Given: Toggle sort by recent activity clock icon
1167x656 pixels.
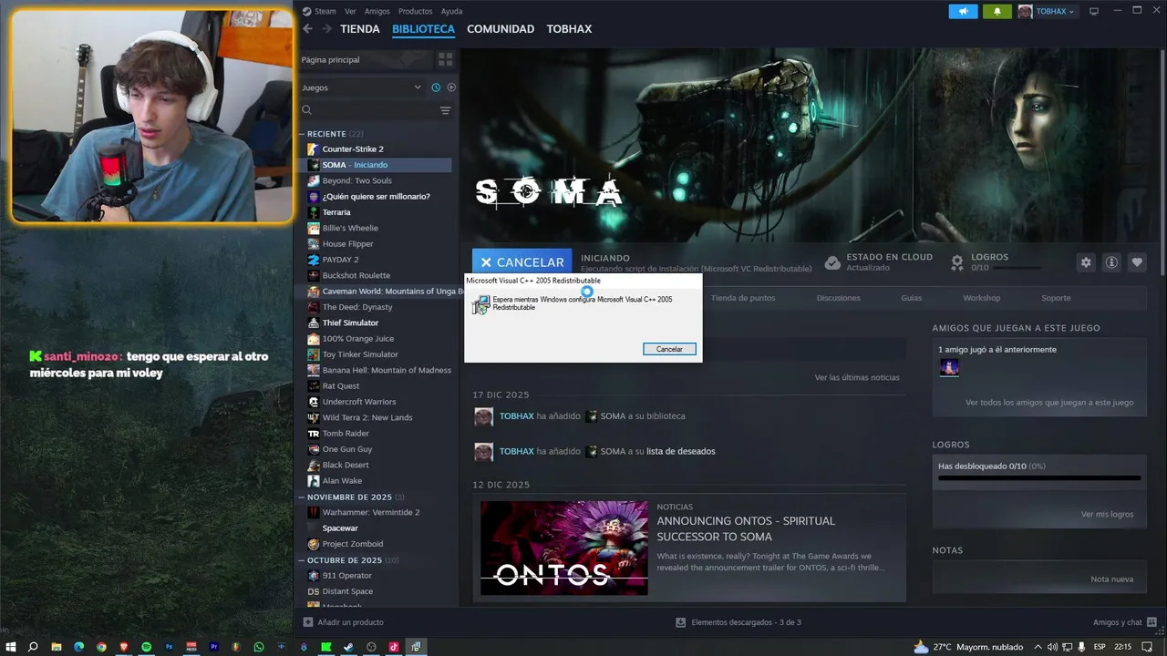Looking at the screenshot, I should (436, 87).
